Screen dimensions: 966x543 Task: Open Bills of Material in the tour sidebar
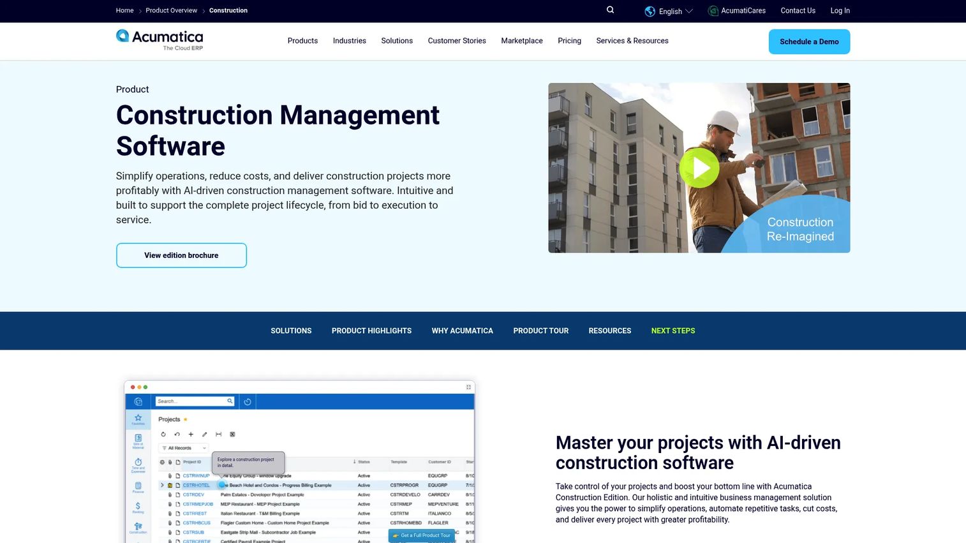click(x=138, y=441)
